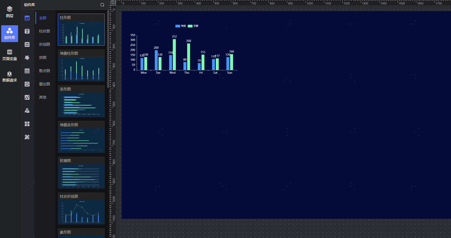Select the line chart category icon
Viewport: 451px width, 238px height.
tap(27, 97)
